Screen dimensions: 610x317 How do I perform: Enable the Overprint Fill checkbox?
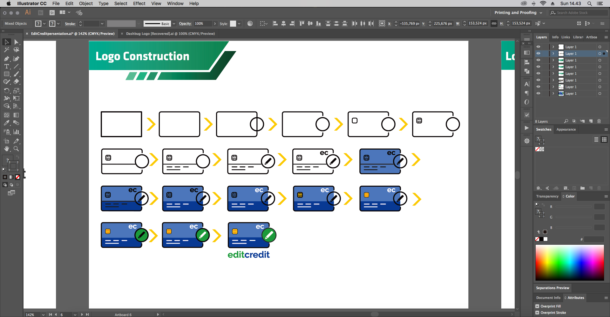[x=537, y=306]
